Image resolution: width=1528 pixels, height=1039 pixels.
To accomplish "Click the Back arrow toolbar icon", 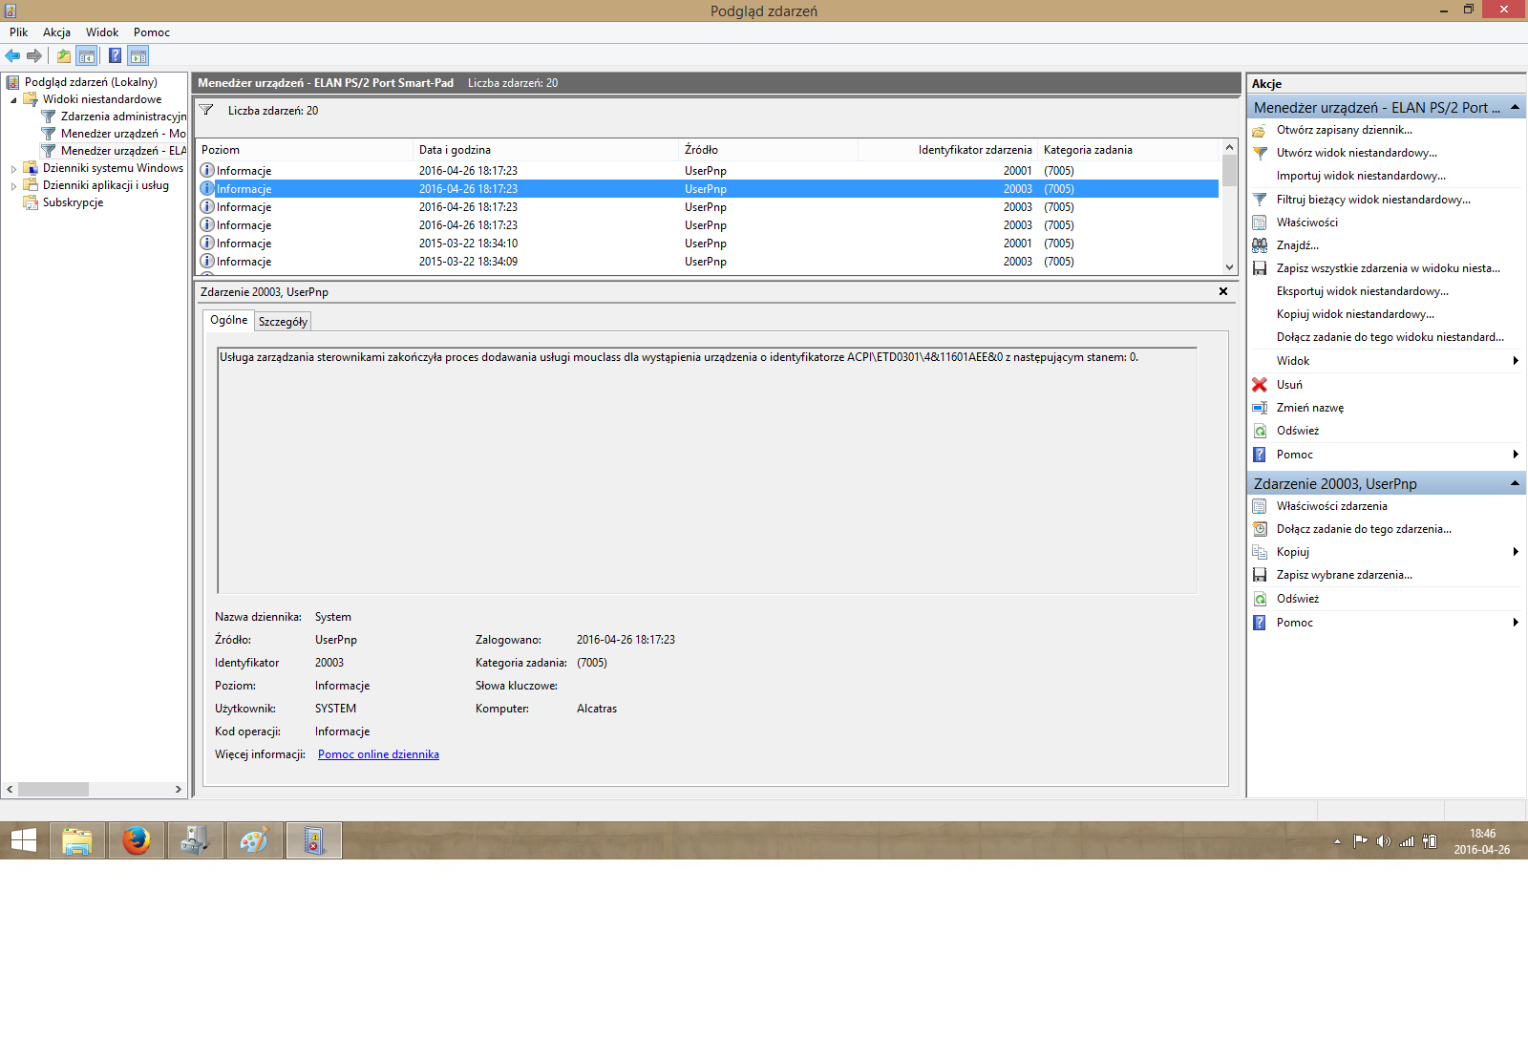I will (x=12, y=55).
